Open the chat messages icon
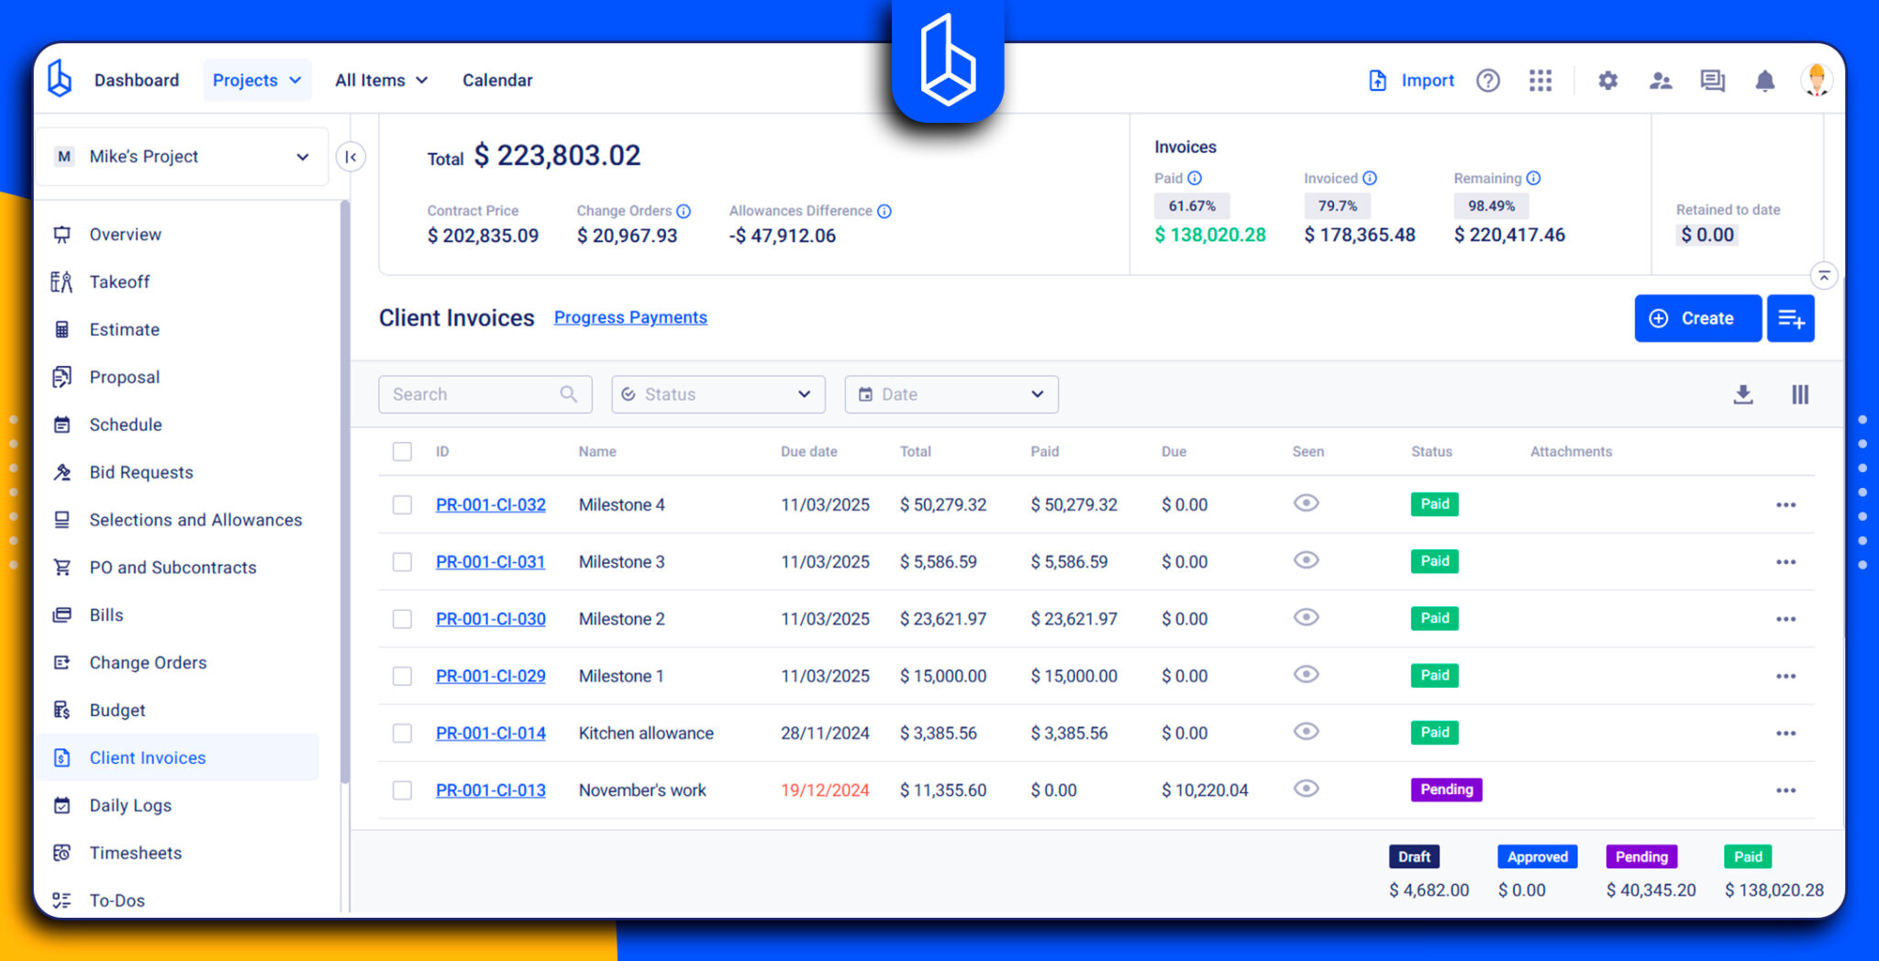 pos(1712,81)
